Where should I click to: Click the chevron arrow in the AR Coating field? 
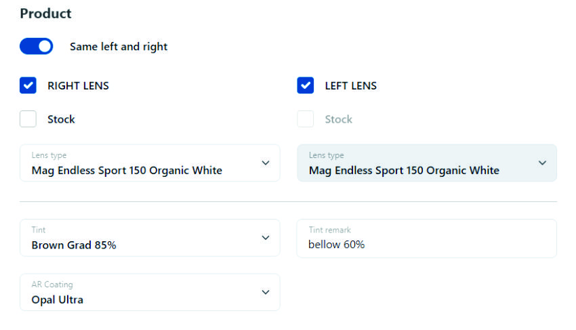point(266,292)
